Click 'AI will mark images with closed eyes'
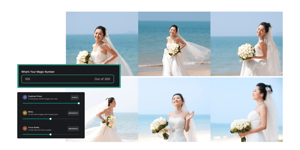300x150 pixels. [x=43, y=114]
